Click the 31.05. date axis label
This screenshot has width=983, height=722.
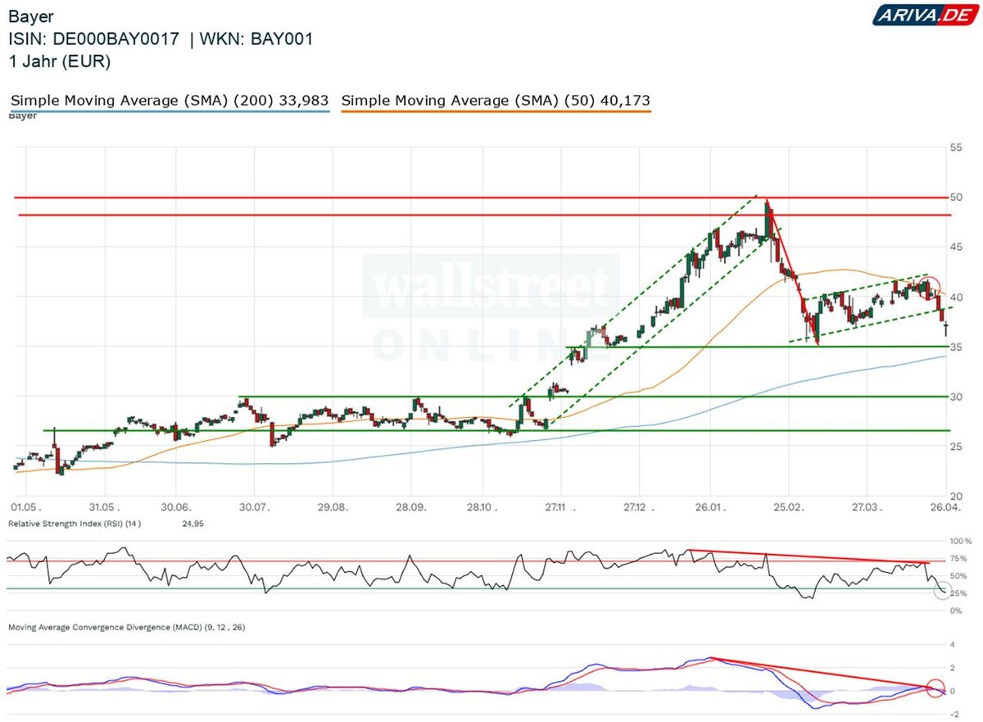pyautogui.click(x=105, y=508)
